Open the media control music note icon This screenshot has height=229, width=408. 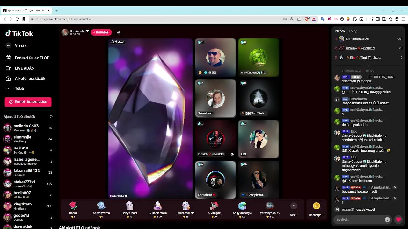(371, 19)
